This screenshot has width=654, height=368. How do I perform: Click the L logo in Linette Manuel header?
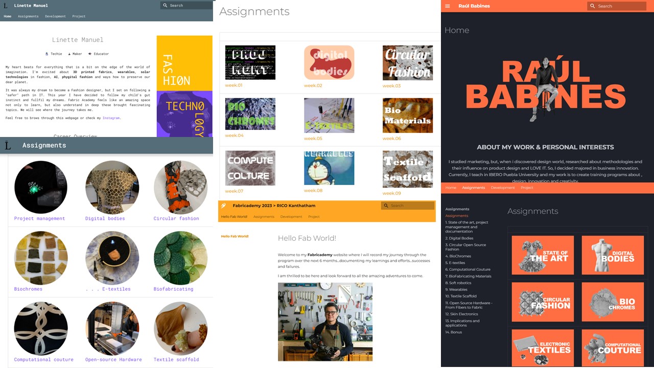[x=7, y=6]
